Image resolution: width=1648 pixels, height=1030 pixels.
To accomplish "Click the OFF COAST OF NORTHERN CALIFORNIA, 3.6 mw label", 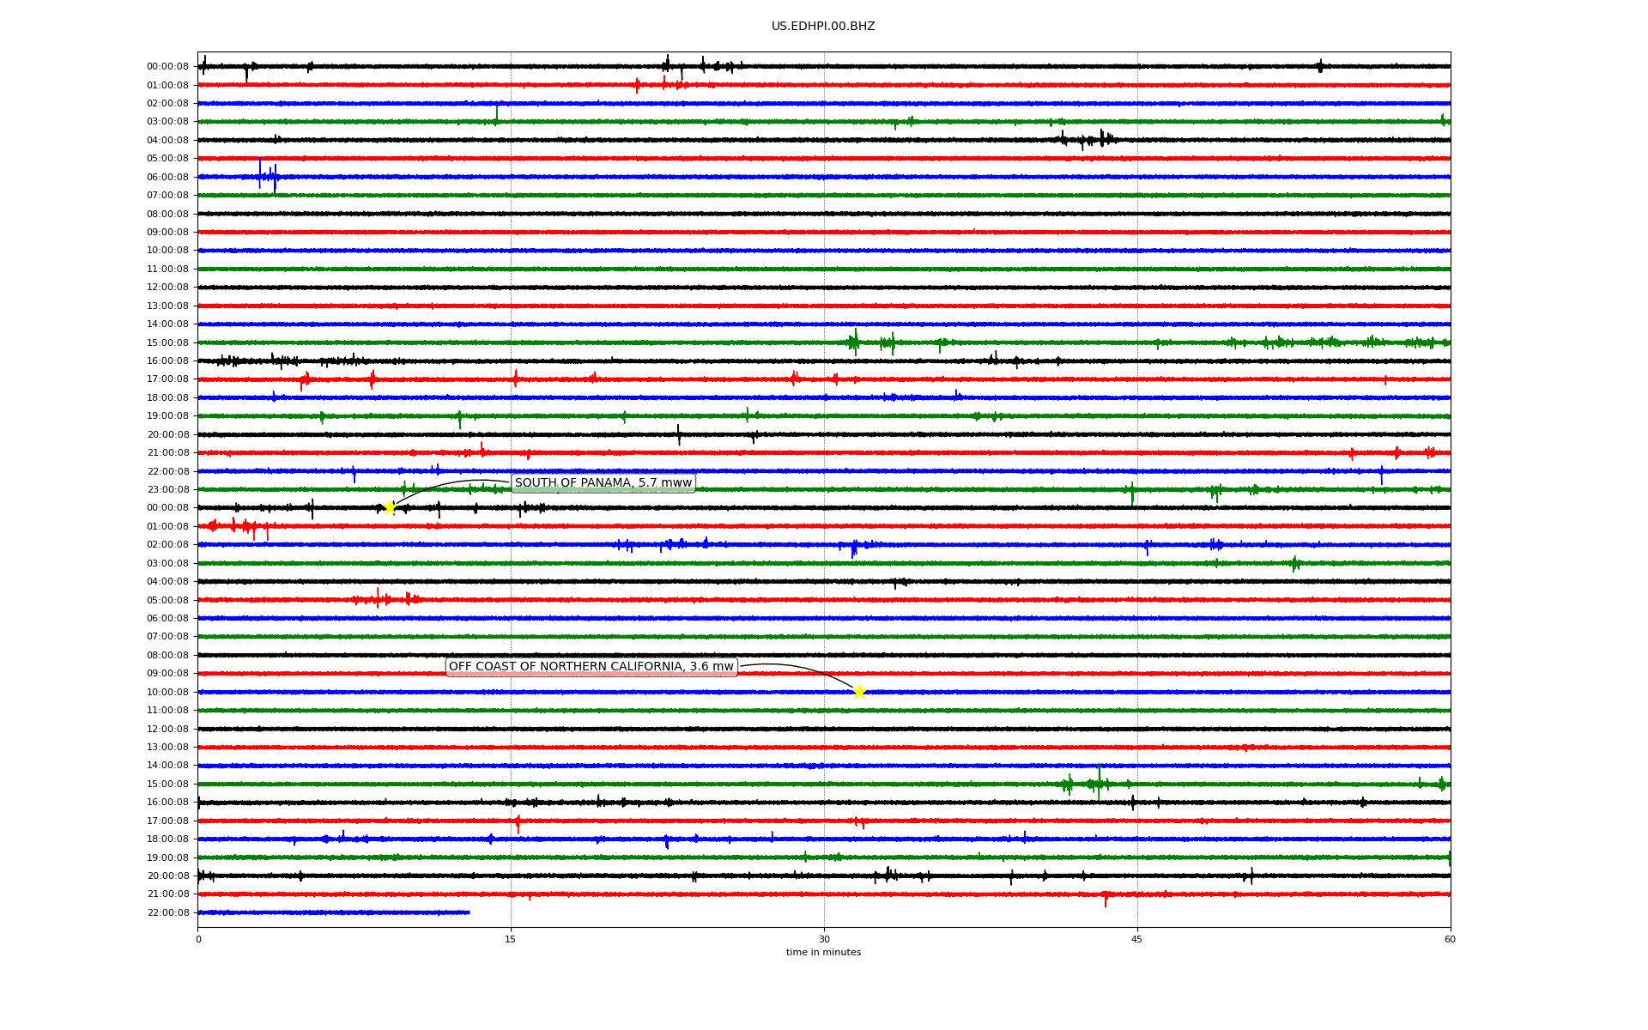I will tap(591, 667).
